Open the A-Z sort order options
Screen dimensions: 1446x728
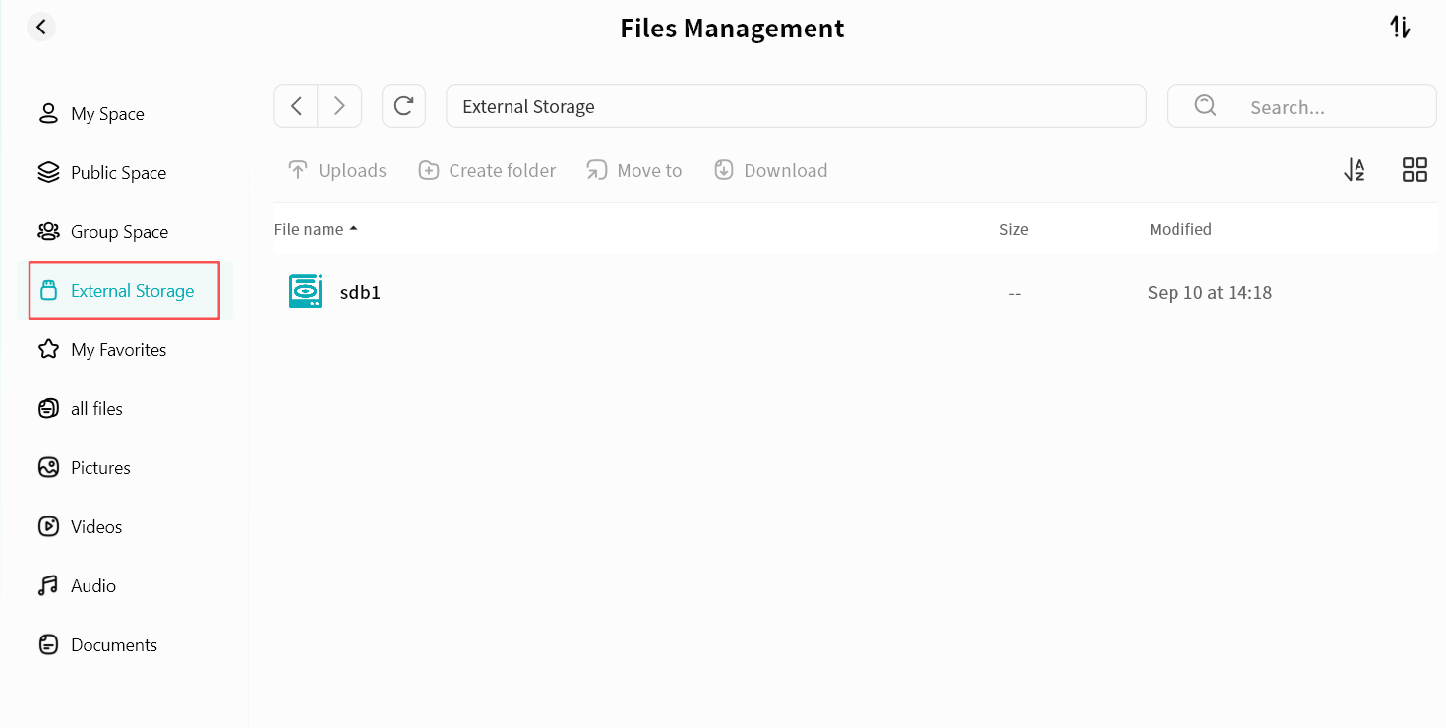tap(1355, 170)
